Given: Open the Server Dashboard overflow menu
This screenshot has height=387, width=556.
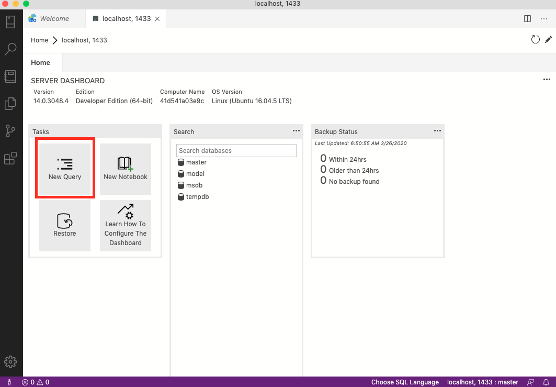Looking at the screenshot, I should [x=547, y=79].
